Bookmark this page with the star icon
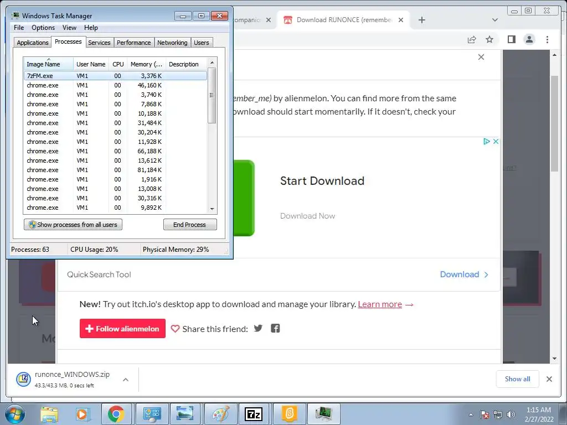567x425 pixels. tap(489, 39)
